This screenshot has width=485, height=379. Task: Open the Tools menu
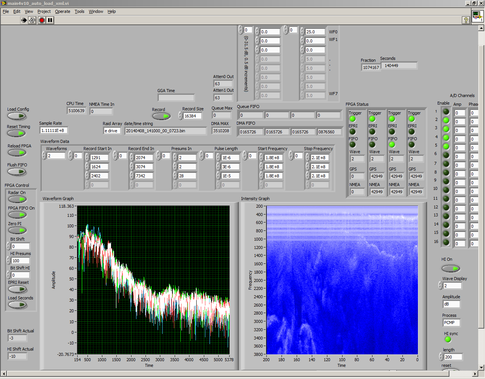pyautogui.click(x=79, y=11)
